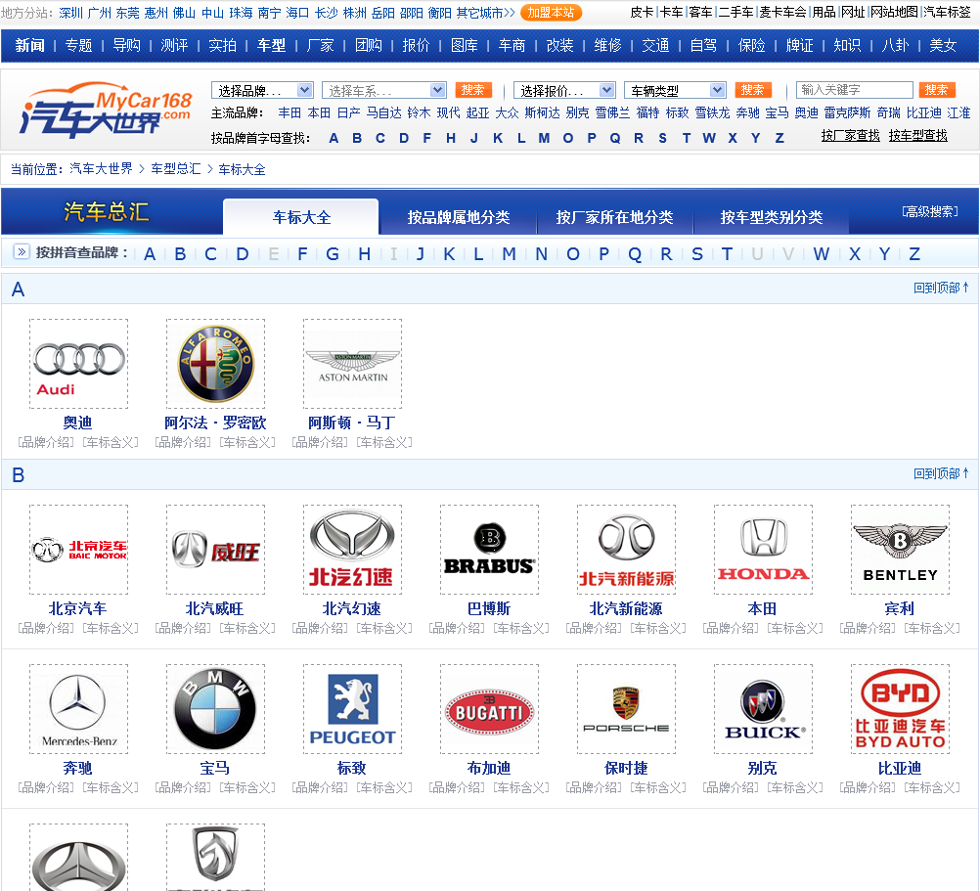
Task: Click 高级搜索 link
Action: [930, 211]
